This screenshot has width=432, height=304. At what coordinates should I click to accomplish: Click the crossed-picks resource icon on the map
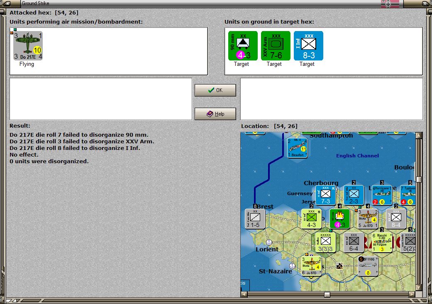click(x=339, y=266)
